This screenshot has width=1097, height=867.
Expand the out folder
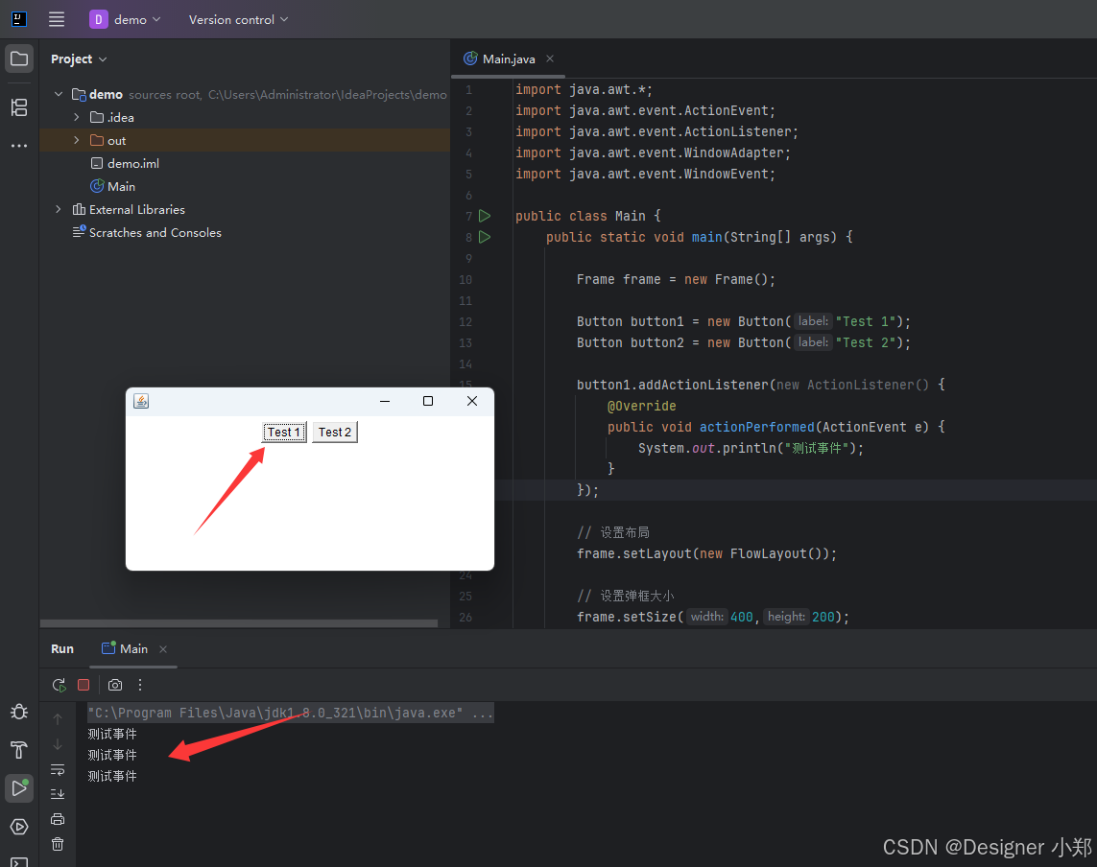(x=76, y=141)
